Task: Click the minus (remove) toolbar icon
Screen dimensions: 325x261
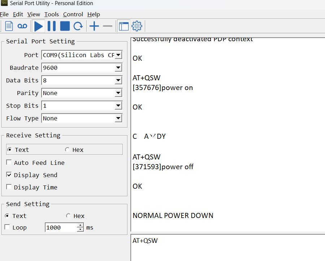Action: (x=108, y=26)
